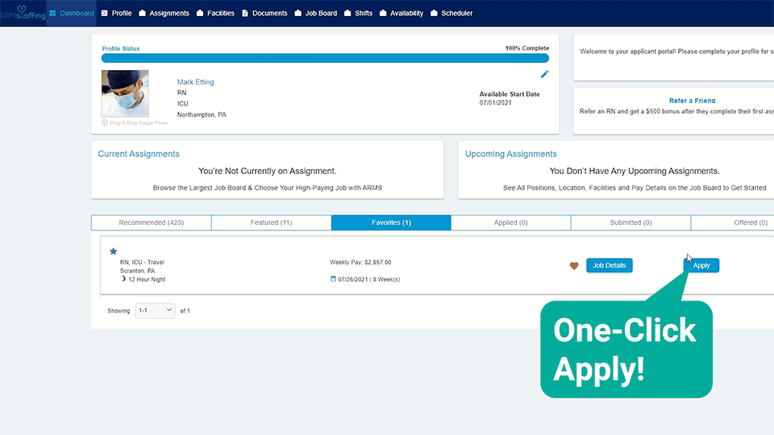Image resolution: width=774 pixels, height=435 pixels.
Task: Open the Mark Etting profile link
Action: pyautogui.click(x=195, y=82)
